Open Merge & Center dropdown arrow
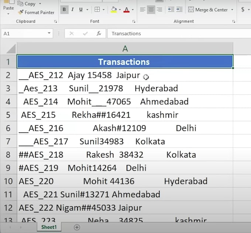Viewport: 251px width, 233px height. pyautogui.click(x=232, y=10)
